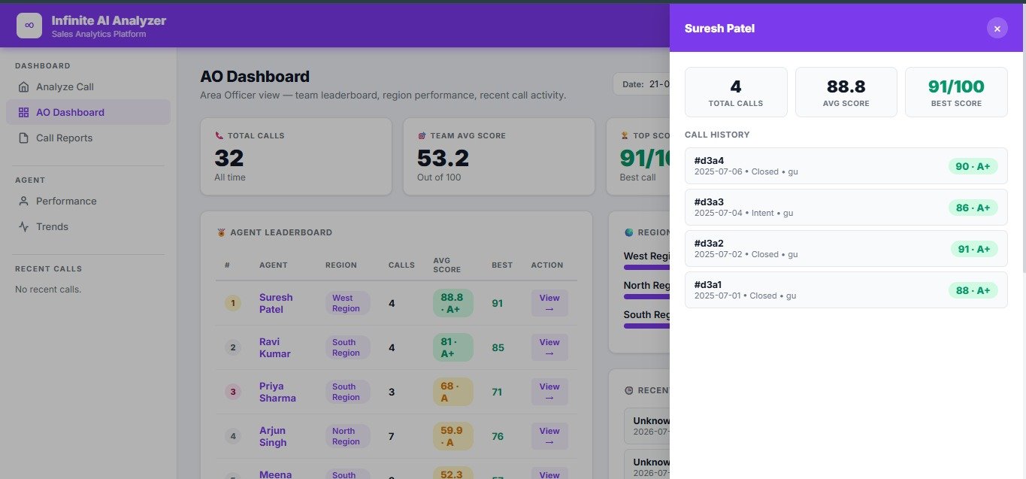Screen dimensions: 1026x479
Task: Click the 81 · A+ score badge
Action: coord(452,347)
